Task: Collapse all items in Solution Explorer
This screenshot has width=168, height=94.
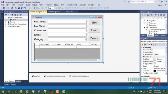Action: [x=161, y=15]
